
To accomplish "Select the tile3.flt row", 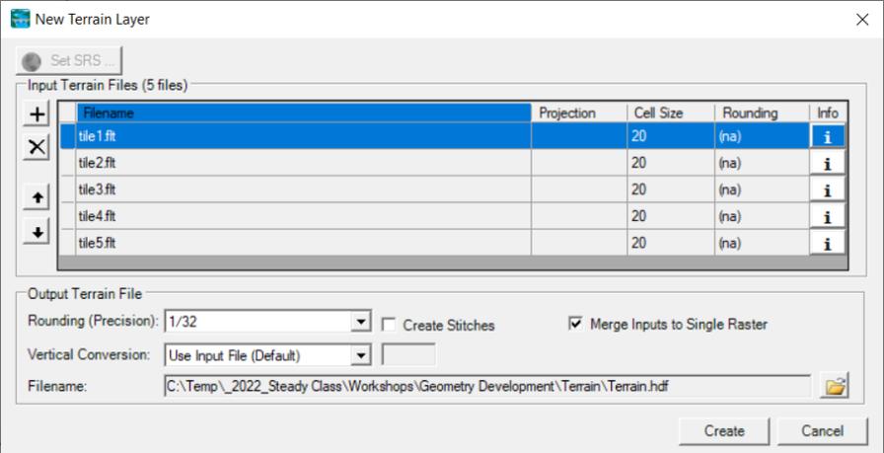I will pos(453,189).
